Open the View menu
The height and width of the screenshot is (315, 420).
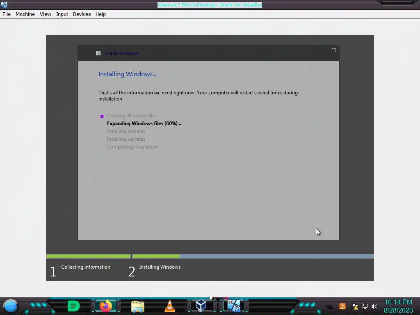(45, 14)
